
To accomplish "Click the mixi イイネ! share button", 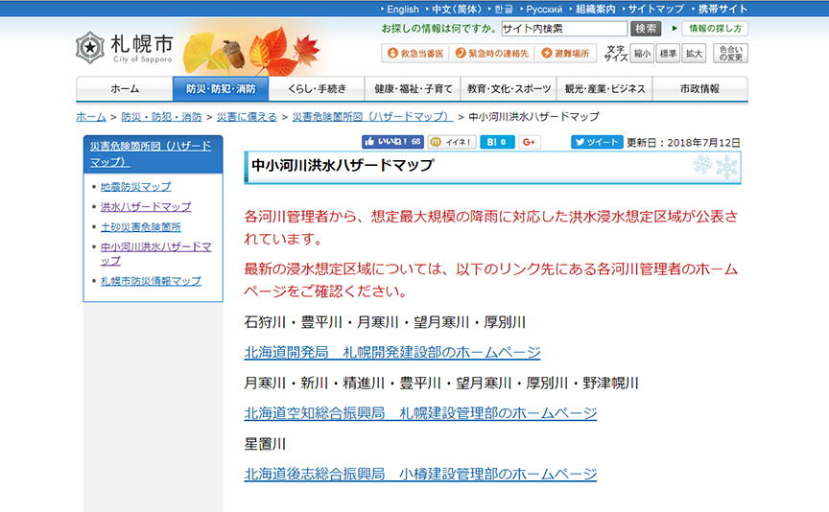I will click(452, 142).
